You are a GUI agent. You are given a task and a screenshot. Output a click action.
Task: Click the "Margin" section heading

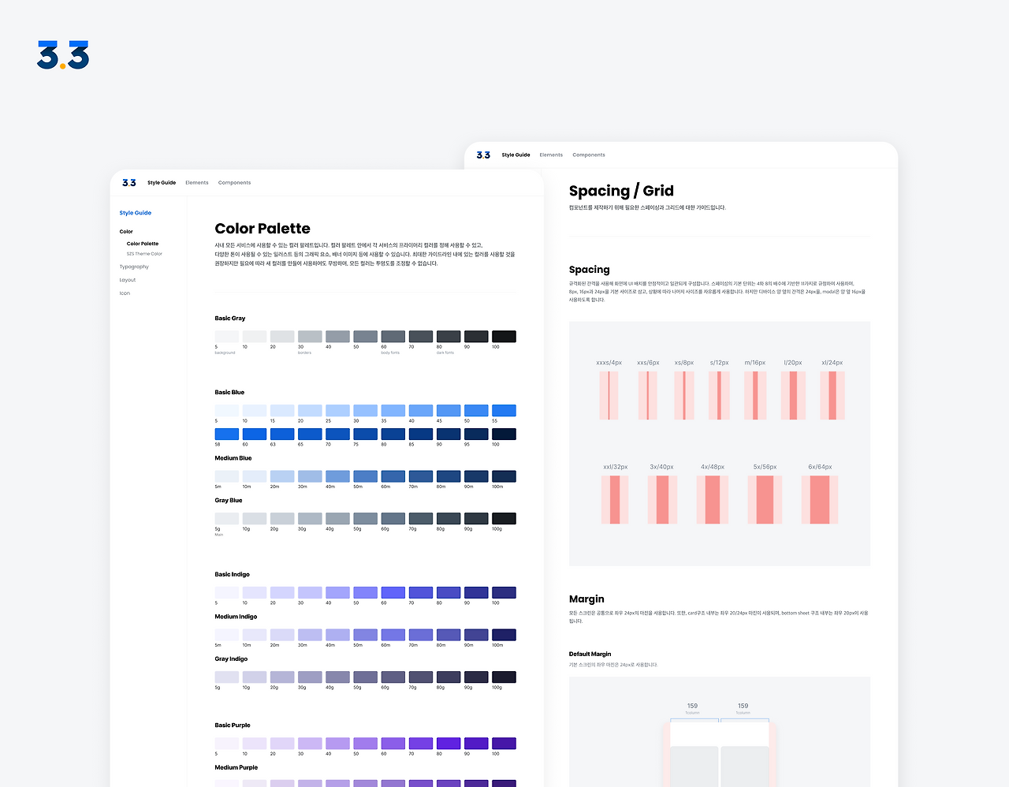(586, 599)
